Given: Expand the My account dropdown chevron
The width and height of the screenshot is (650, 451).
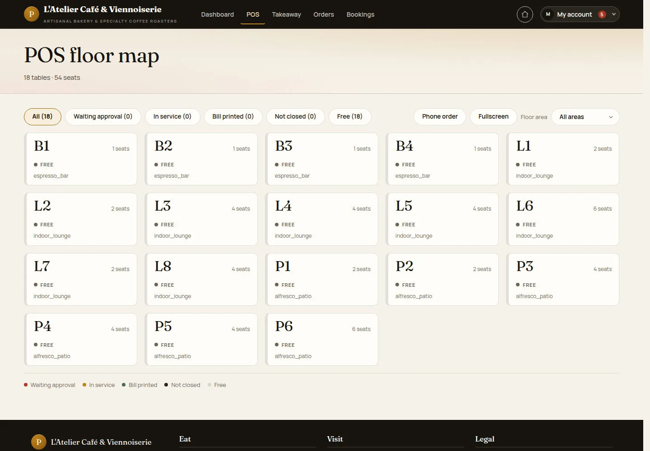Looking at the screenshot, I should (614, 14).
